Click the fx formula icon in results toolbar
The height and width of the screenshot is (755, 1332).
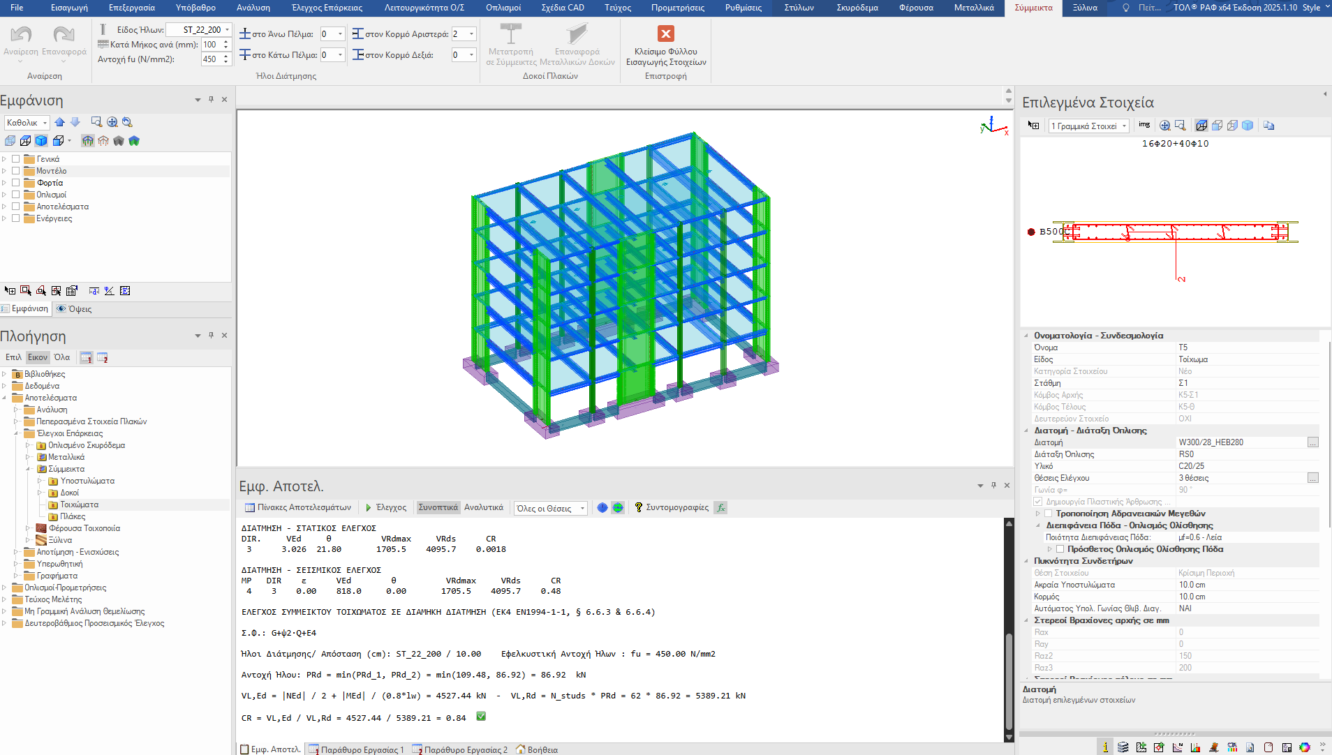[x=721, y=507]
